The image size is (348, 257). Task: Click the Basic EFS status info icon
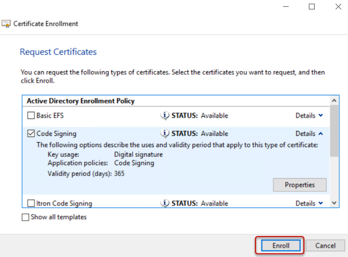click(165, 115)
